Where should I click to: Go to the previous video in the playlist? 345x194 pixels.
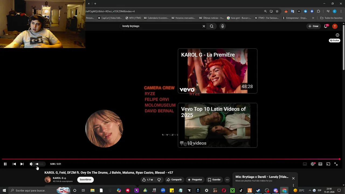pos(14,164)
